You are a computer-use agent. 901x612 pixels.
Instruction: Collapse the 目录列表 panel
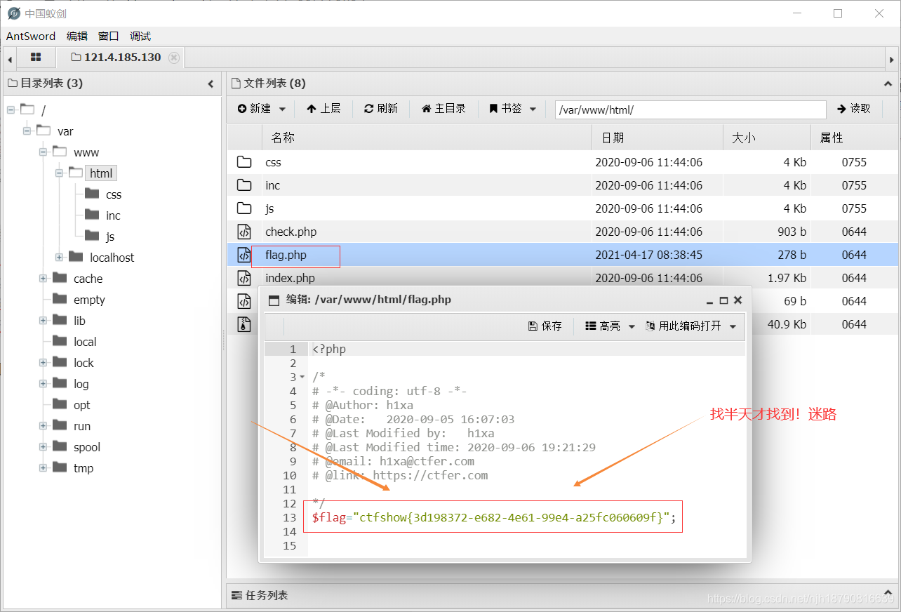tap(211, 84)
